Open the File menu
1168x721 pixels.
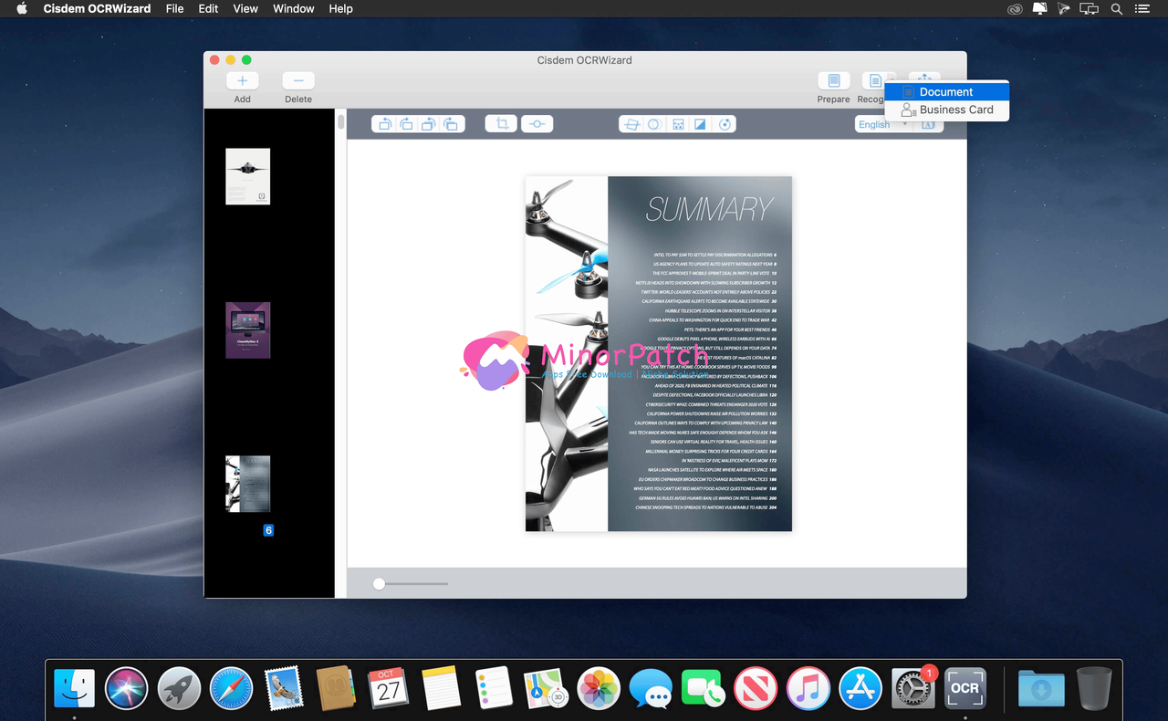point(175,8)
